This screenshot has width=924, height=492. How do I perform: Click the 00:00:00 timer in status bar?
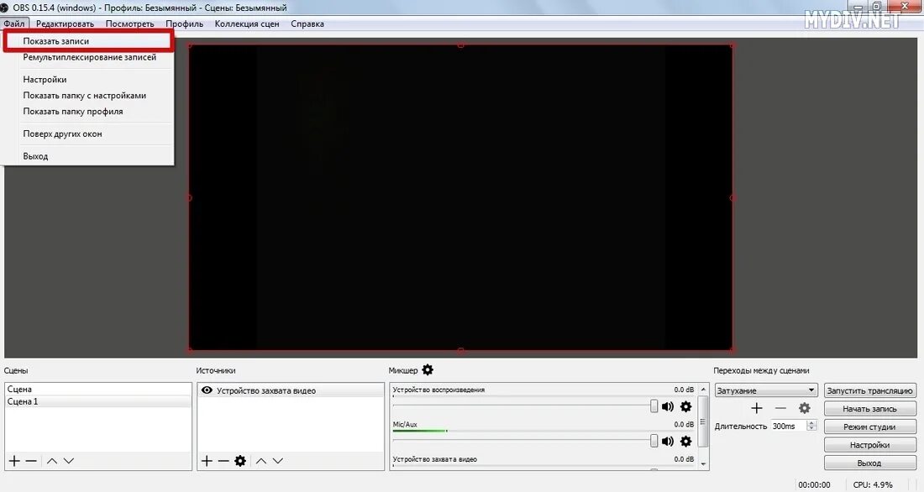(x=815, y=484)
